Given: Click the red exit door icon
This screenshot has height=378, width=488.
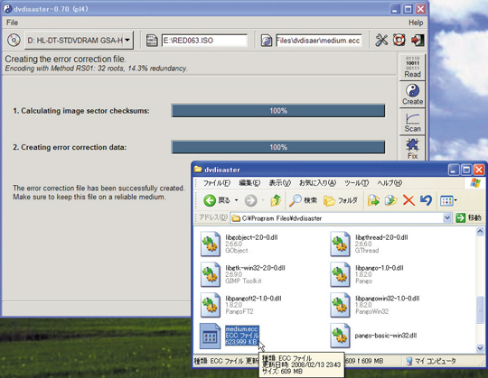Looking at the screenshot, I should pos(417,40).
